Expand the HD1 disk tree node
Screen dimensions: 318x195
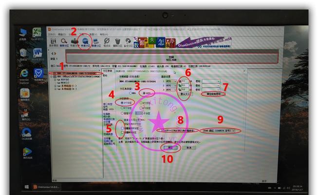coord(52,77)
